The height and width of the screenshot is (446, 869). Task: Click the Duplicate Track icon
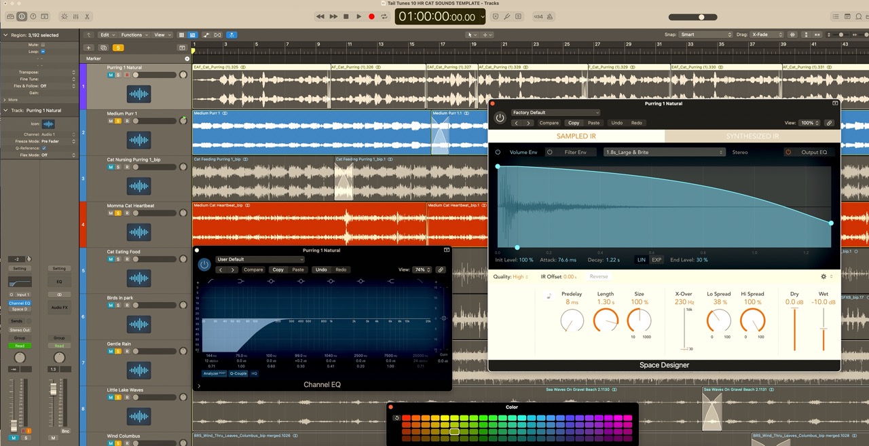[x=103, y=48]
